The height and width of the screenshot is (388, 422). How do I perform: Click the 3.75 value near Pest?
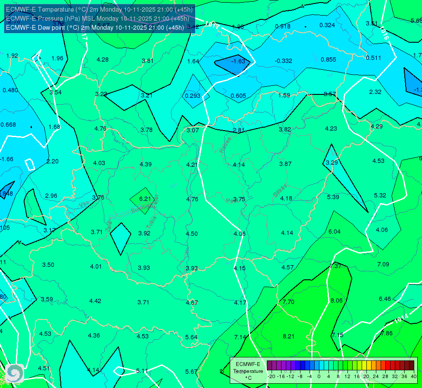[239, 199]
